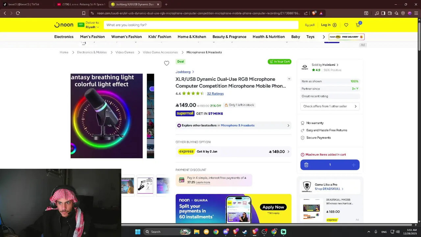Click the Brave Rewards triangle icon
This screenshot has height=237, width=421.
[321, 13]
